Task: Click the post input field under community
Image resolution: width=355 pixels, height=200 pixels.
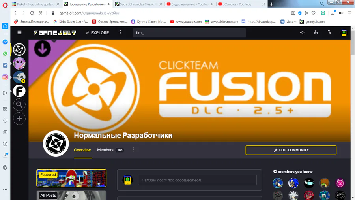Action: pyautogui.click(x=197, y=180)
